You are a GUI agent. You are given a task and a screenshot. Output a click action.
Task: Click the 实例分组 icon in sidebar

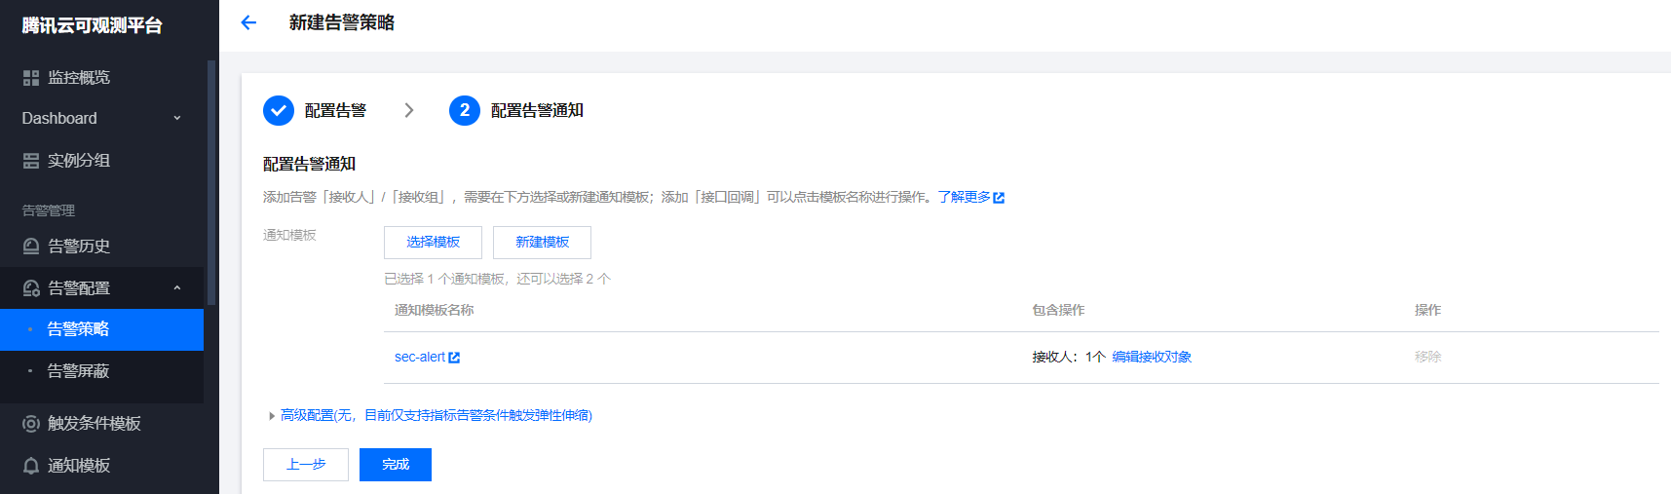pos(31,161)
